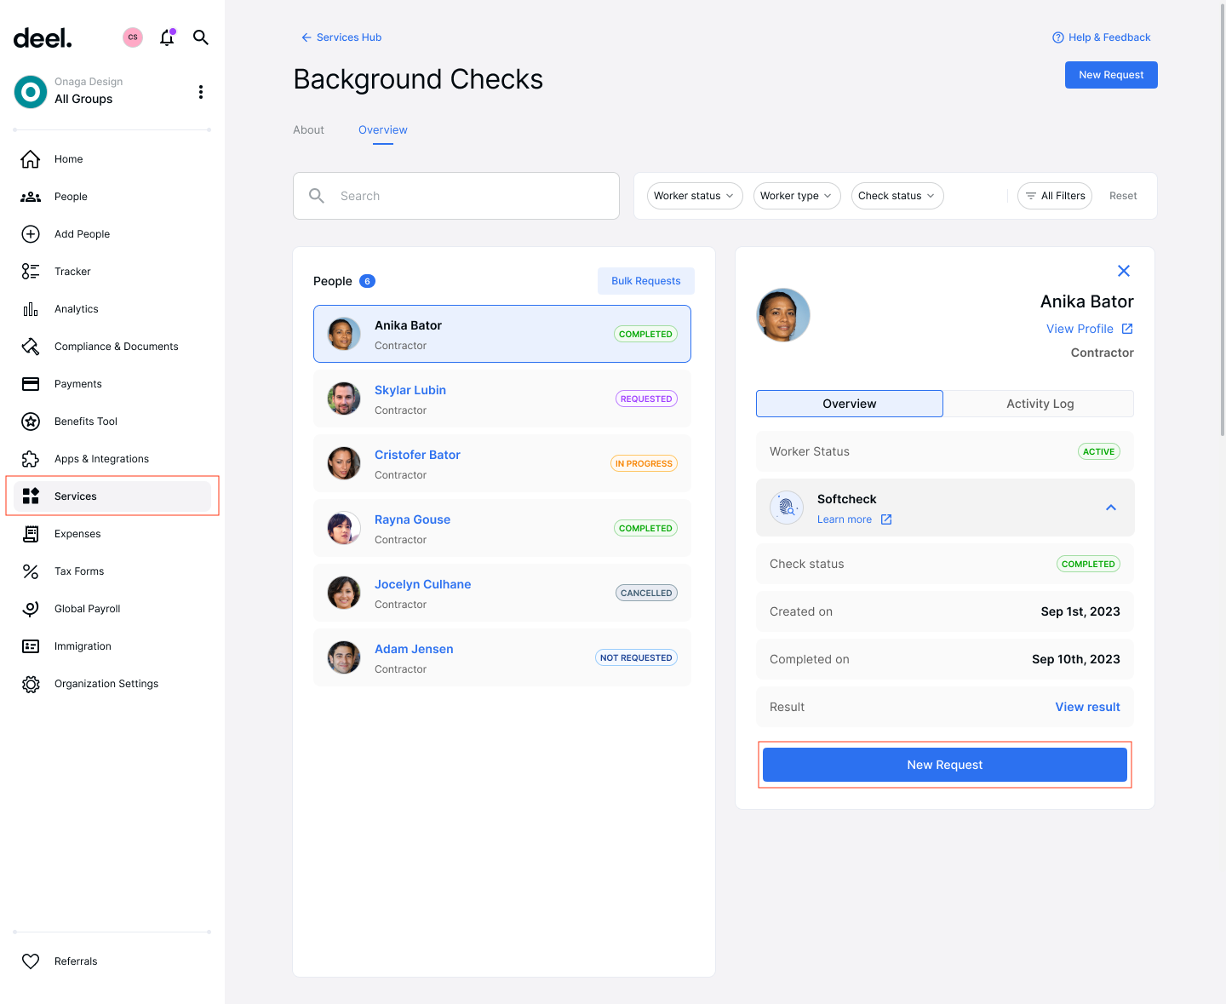Click the Benefits Tool star icon
The width and height of the screenshot is (1226, 1004).
[x=31, y=422]
